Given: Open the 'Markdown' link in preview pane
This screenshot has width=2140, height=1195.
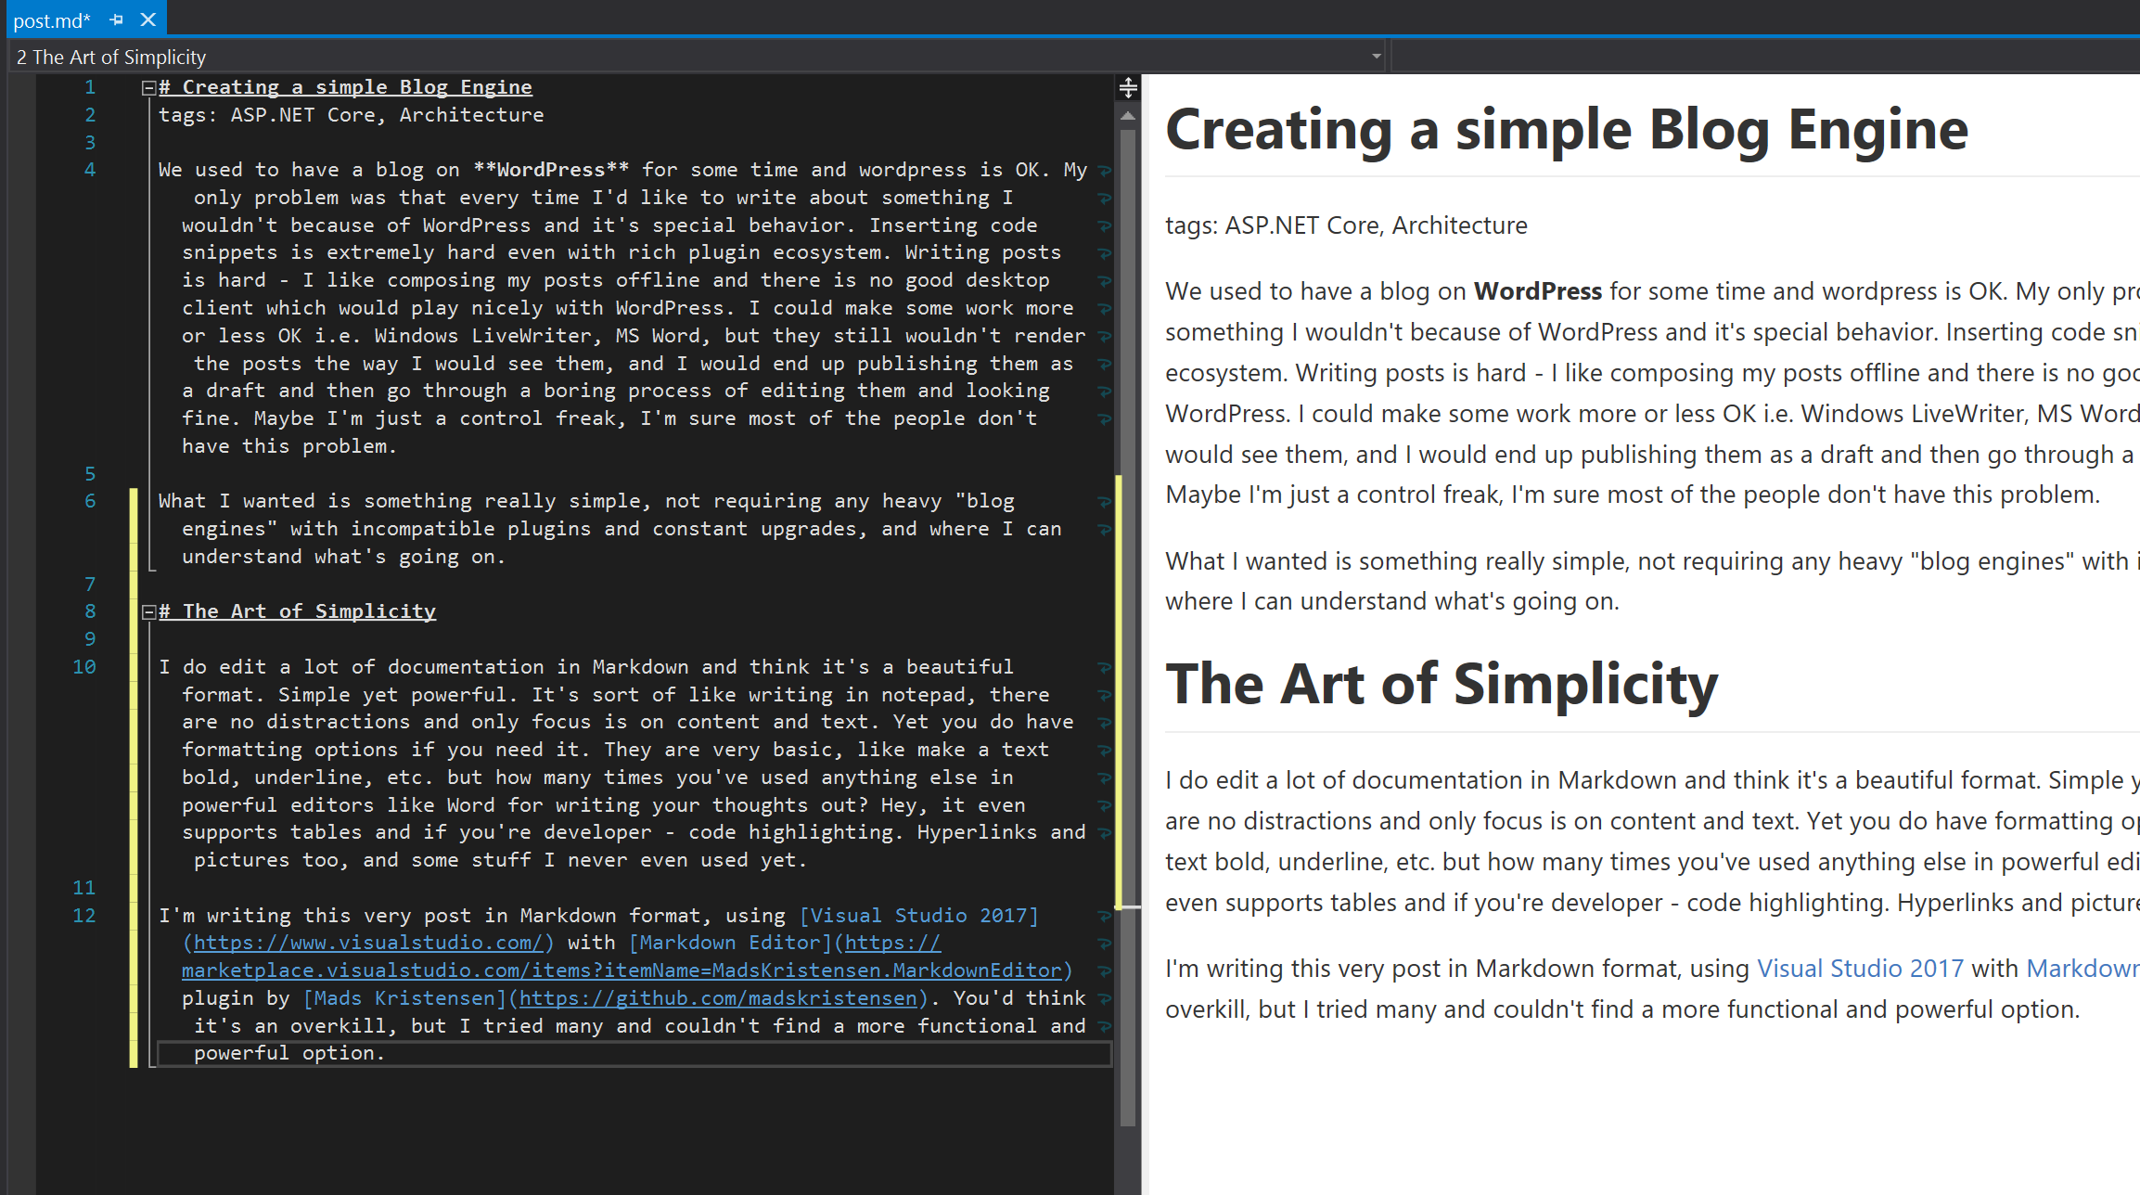Looking at the screenshot, I should pyautogui.click(x=2083, y=969).
